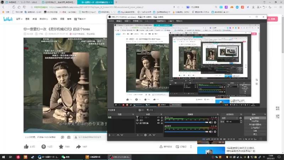284x160 pixels.
Task: Like the bilibili video with thumbs-up
Action: [x=26, y=146]
